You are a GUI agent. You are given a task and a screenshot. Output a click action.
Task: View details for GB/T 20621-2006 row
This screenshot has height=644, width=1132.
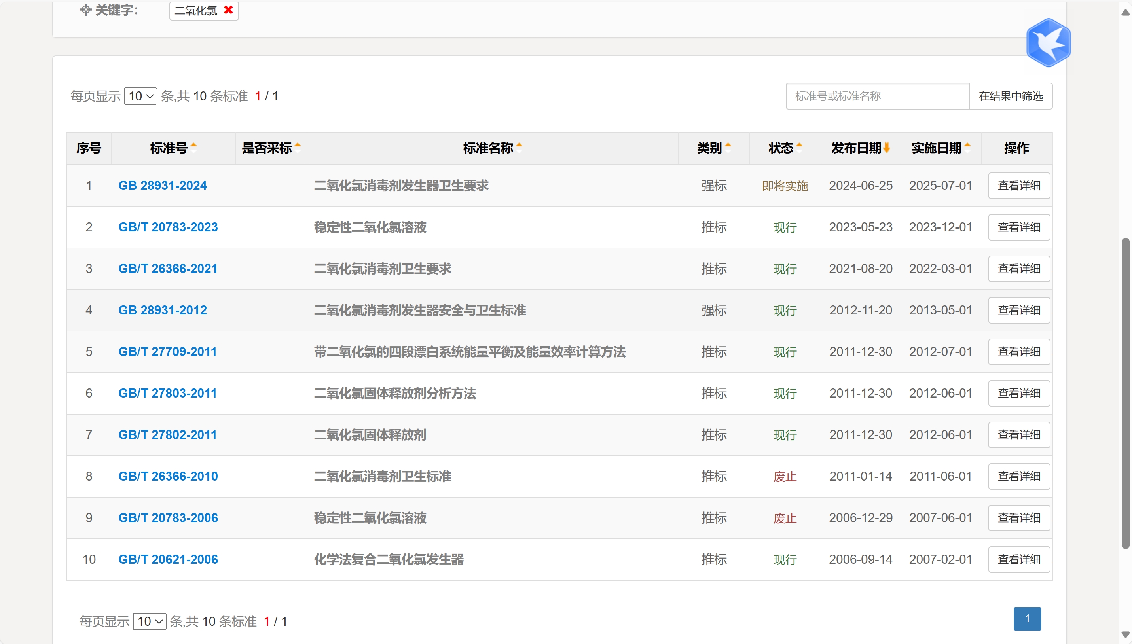click(1019, 559)
